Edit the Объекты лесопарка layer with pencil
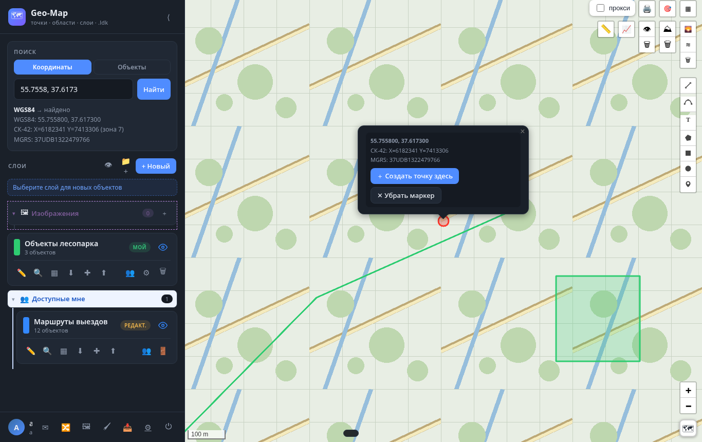This screenshot has width=702, height=442. pos(22,273)
